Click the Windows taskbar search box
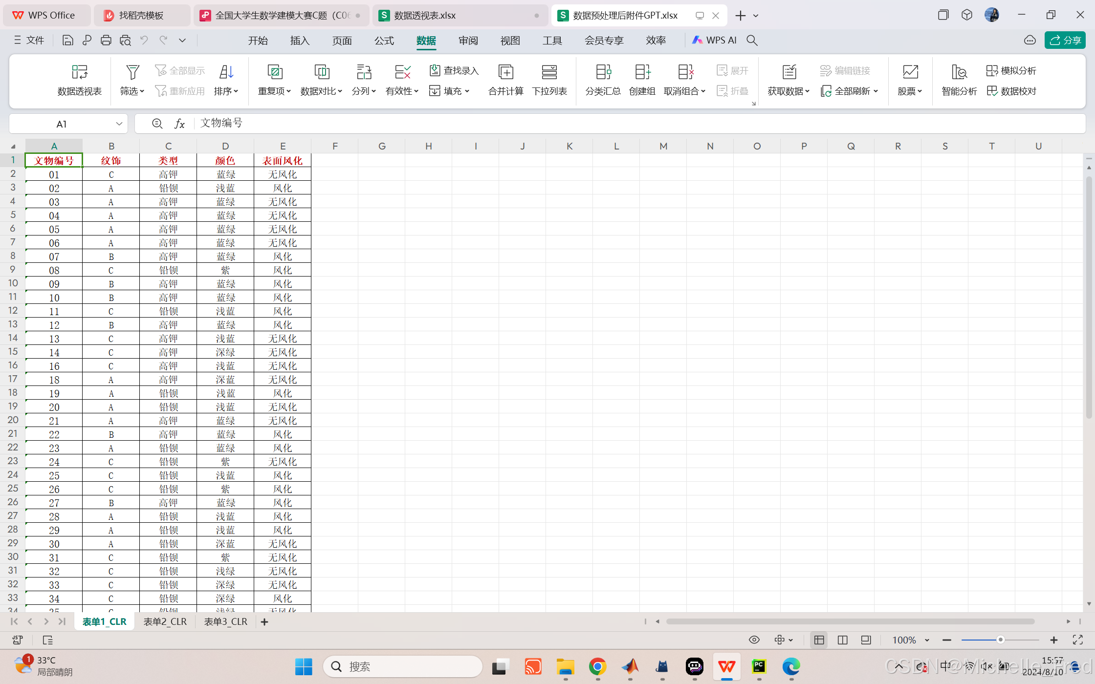 [x=402, y=666]
